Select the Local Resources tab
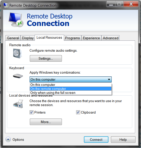The height and width of the screenshot is (148, 141). [x=49, y=38]
